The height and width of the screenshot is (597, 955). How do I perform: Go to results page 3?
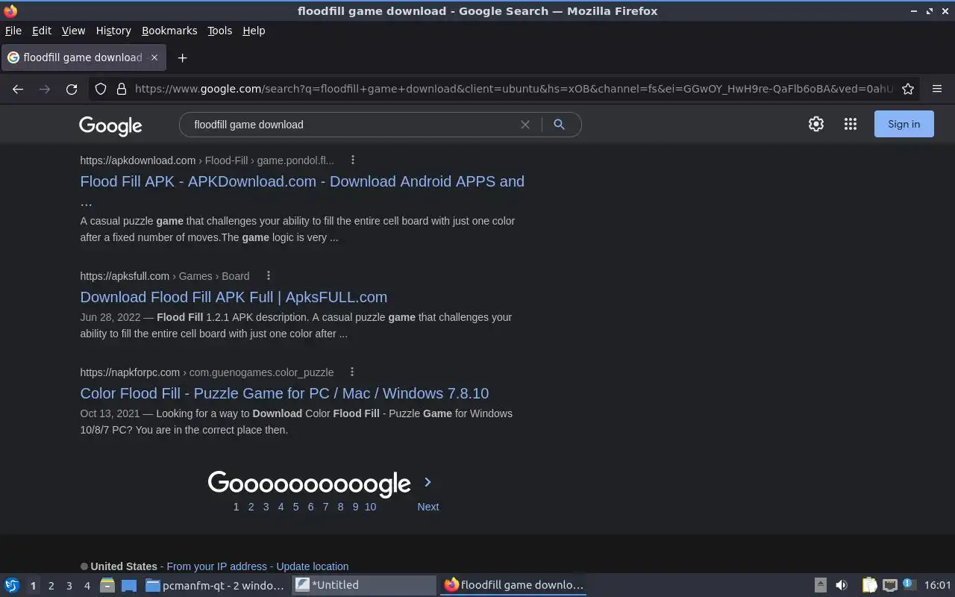266,507
